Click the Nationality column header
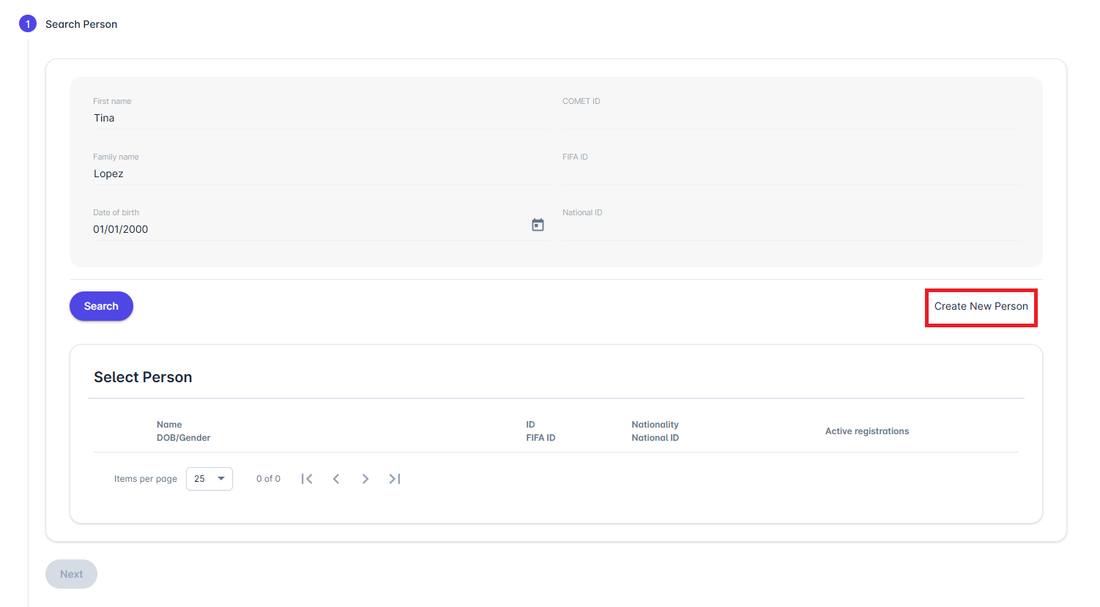The image size is (1100, 607). tap(655, 425)
